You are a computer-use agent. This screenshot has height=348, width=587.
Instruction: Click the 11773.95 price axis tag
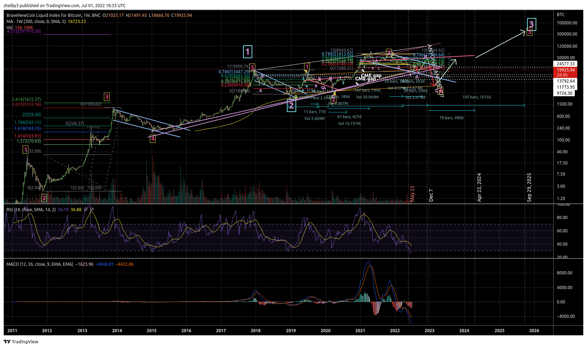coord(565,87)
